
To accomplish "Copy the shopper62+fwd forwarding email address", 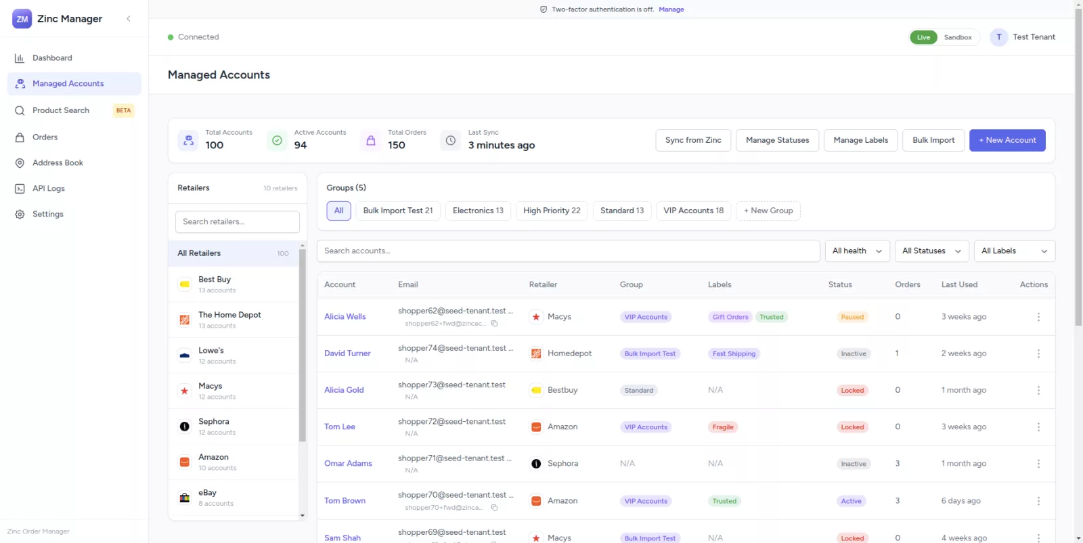I will (495, 324).
